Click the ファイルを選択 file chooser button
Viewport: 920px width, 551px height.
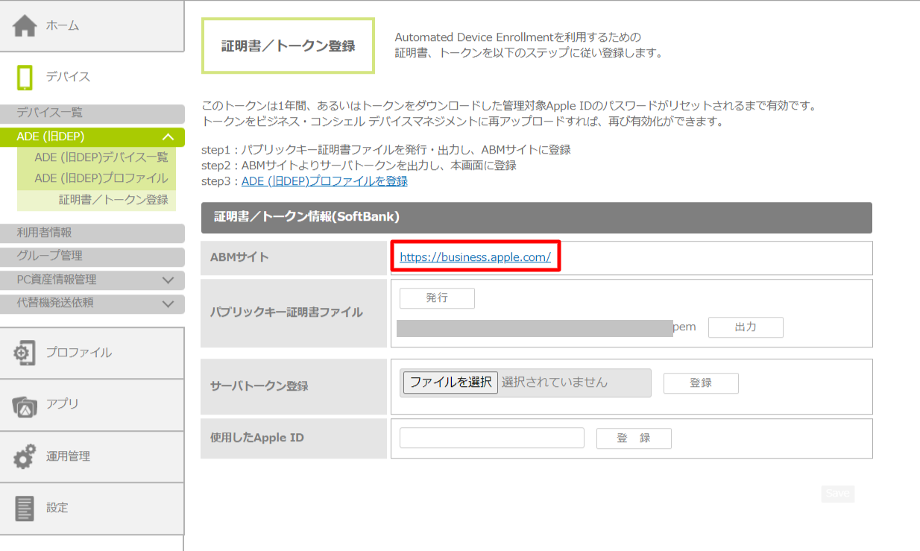point(450,382)
